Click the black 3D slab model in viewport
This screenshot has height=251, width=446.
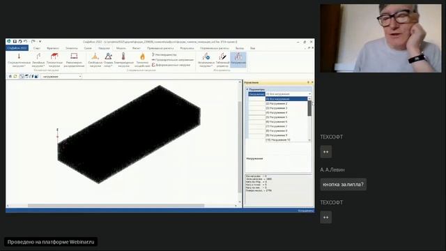(x=130, y=134)
